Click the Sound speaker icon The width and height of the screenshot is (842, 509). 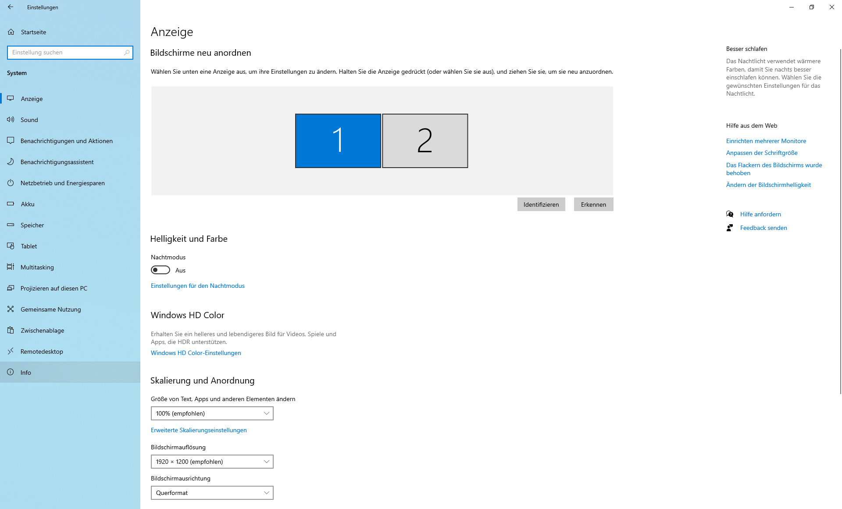(11, 120)
